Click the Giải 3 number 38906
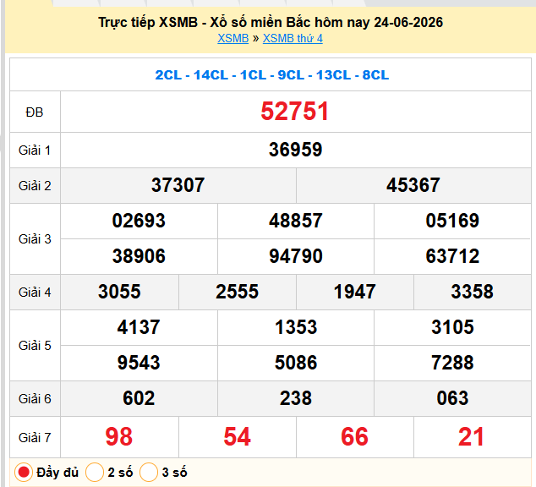536x487 pixels. coord(139,256)
